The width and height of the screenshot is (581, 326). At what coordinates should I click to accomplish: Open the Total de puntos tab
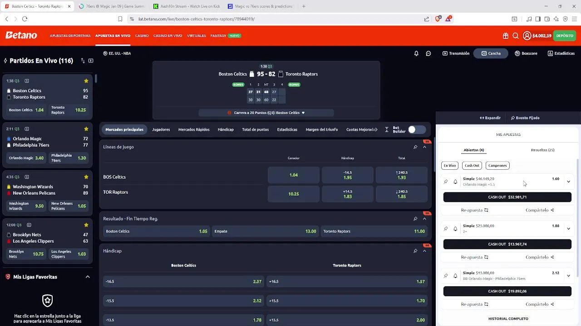point(255,129)
